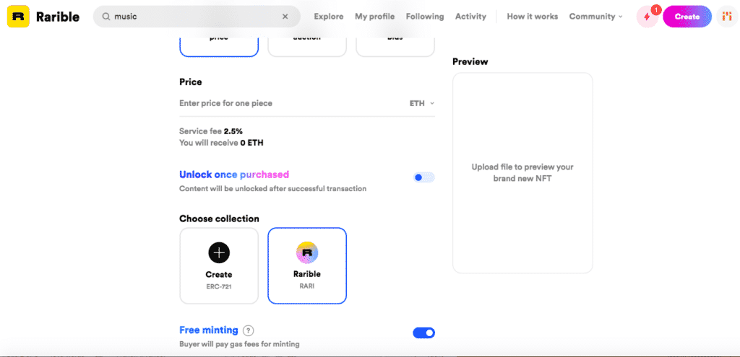
Task: Open the How it works link
Action: tap(533, 17)
